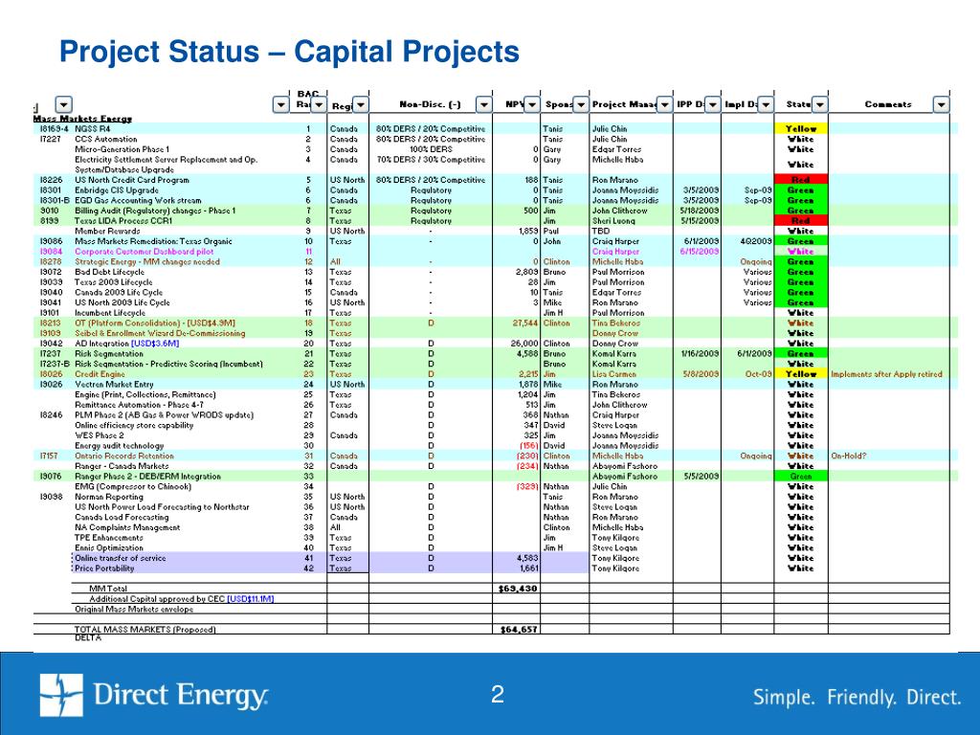The height and width of the screenshot is (735, 980).
Task: Open the IPP Date filter dropdown
Action: [x=712, y=104]
